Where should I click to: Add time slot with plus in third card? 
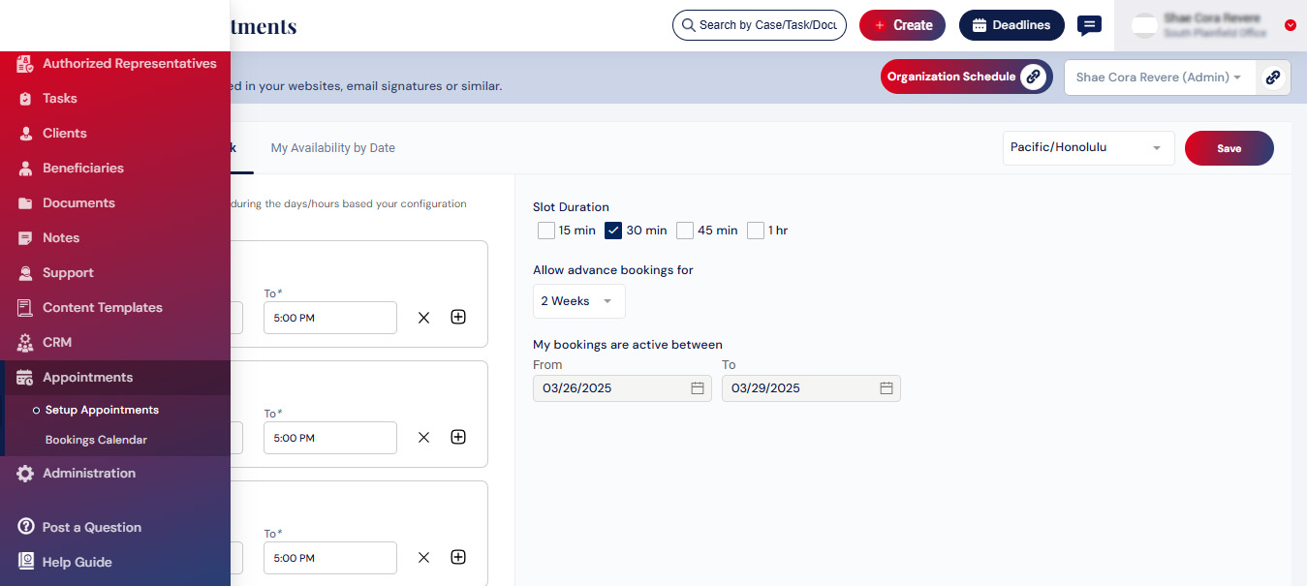coord(458,557)
